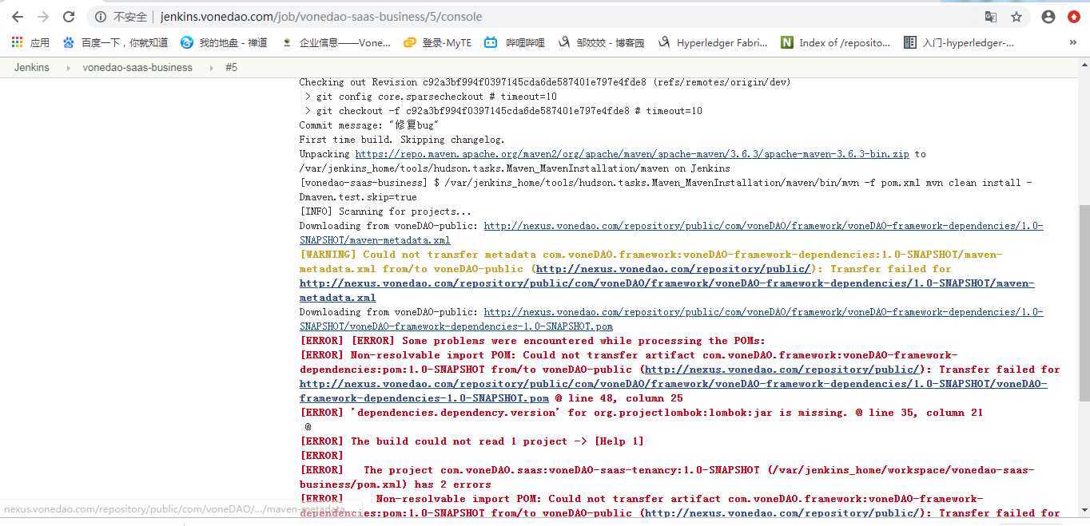
Task: Open the bold maven-metadata.xml Transfer failed link
Action: coord(666,291)
